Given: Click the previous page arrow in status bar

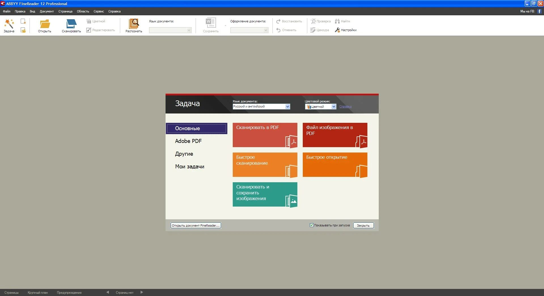Looking at the screenshot, I should coord(108,292).
